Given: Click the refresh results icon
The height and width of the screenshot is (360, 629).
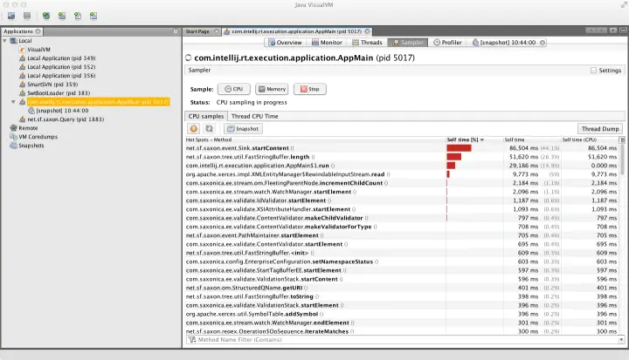Looking at the screenshot, I should [209, 128].
